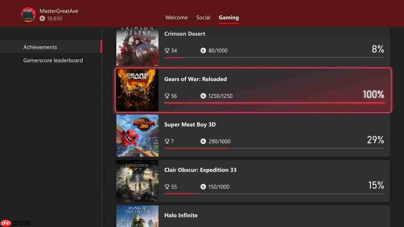Click the gamerscore G icon beside 19,850
404x227 pixels.
tap(42, 19)
